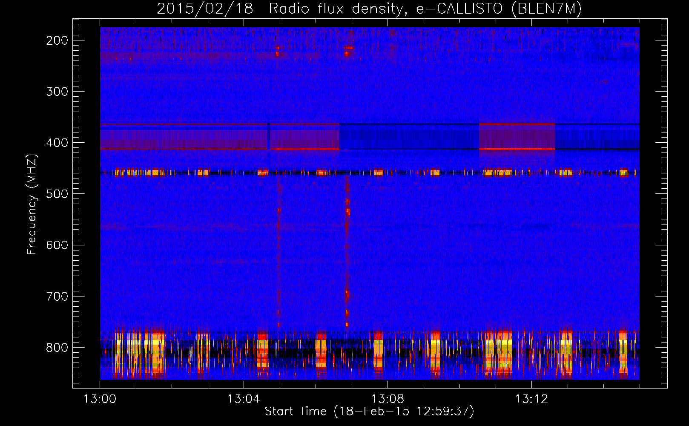Screen dimensions: 689x426
Task: Click the 200 frequency tick label
Action: point(57,40)
